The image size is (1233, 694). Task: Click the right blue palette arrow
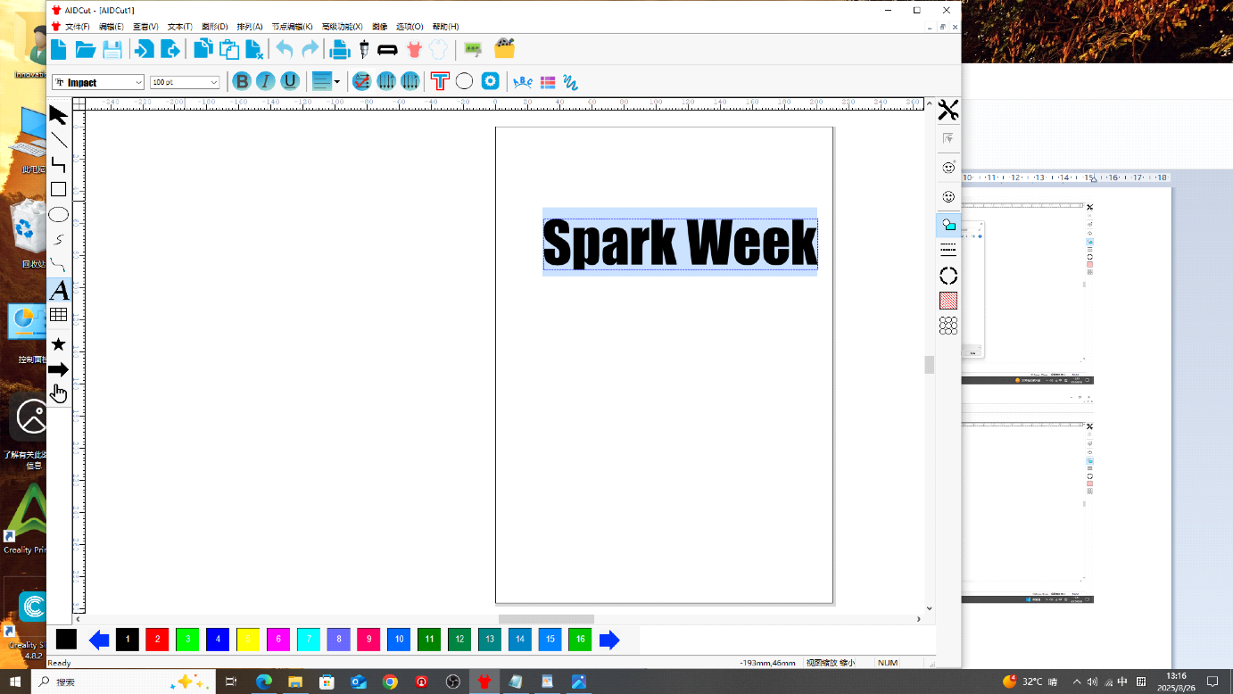(x=609, y=640)
